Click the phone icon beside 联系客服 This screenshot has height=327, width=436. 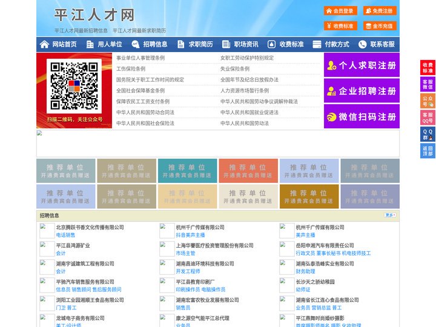362,44
